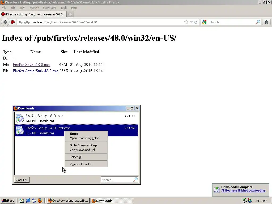Reload the page with the refresh icon
This screenshot has height=204, width=272.
point(196,22)
